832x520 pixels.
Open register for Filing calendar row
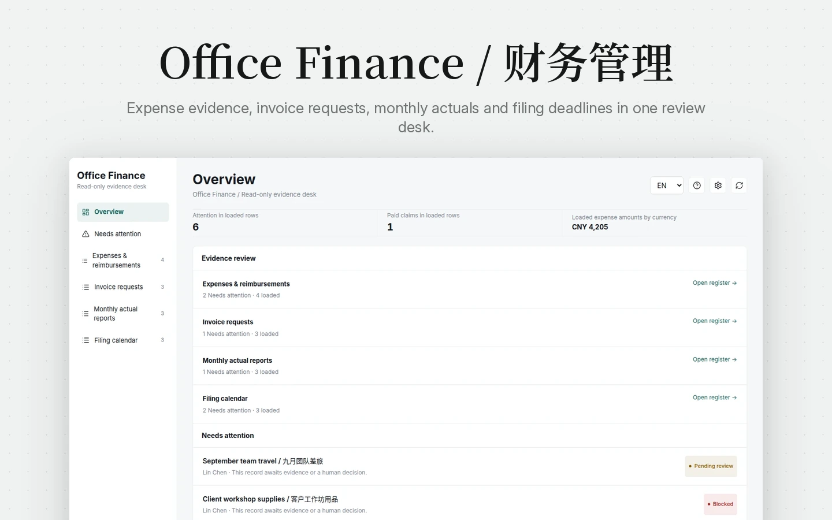(x=715, y=398)
